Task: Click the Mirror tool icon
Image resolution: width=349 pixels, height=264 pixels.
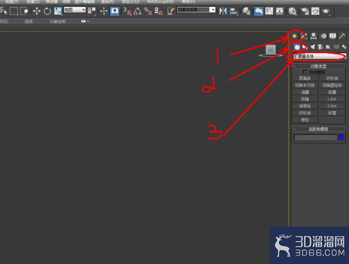Action: coord(223,11)
